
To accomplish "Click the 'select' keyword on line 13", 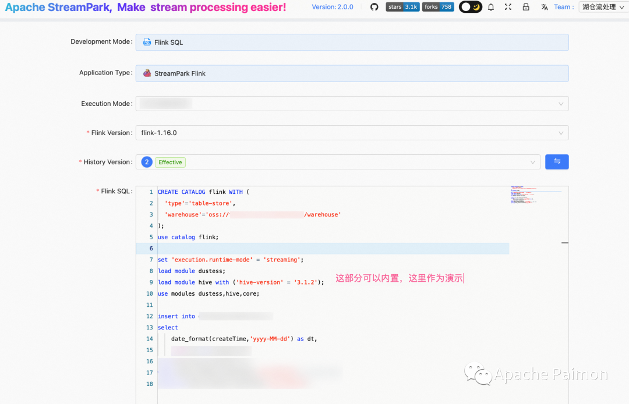I will [168, 327].
